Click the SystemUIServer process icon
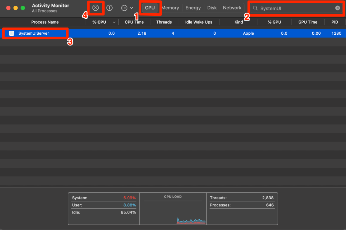346x230 pixels. 11,33
